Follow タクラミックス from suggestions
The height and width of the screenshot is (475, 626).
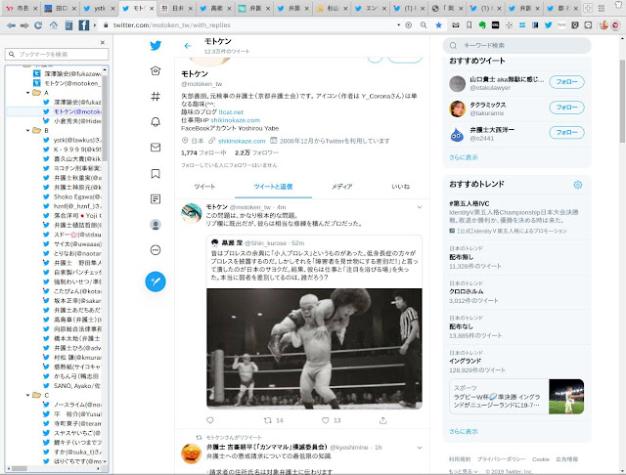click(x=566, y=108)
